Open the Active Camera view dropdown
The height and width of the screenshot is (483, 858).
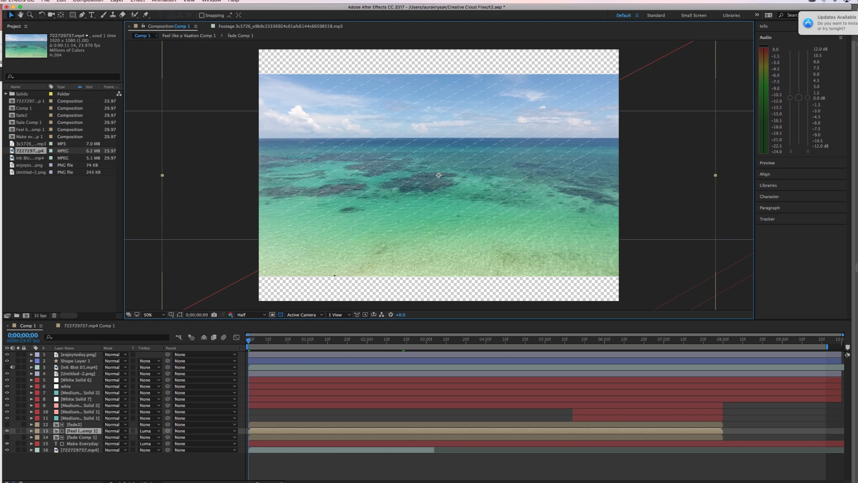pyautogui.click(x=305, y=315)
